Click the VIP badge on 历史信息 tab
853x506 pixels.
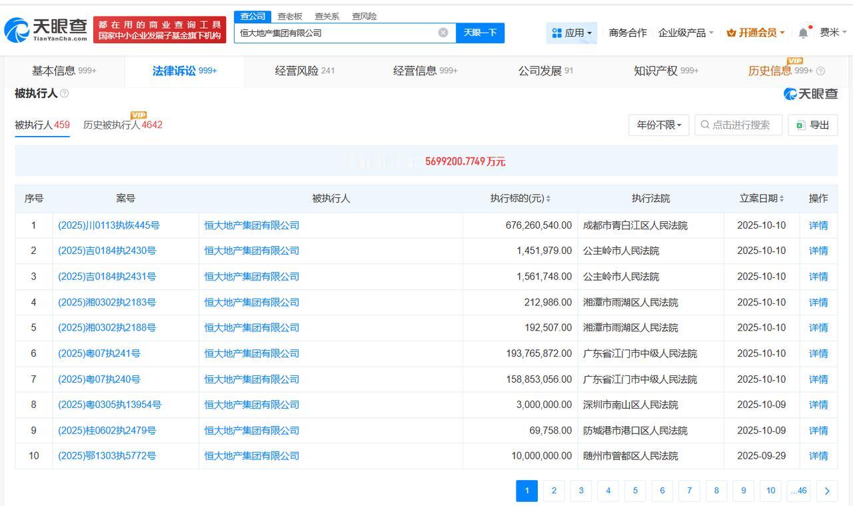coord(794,60)
